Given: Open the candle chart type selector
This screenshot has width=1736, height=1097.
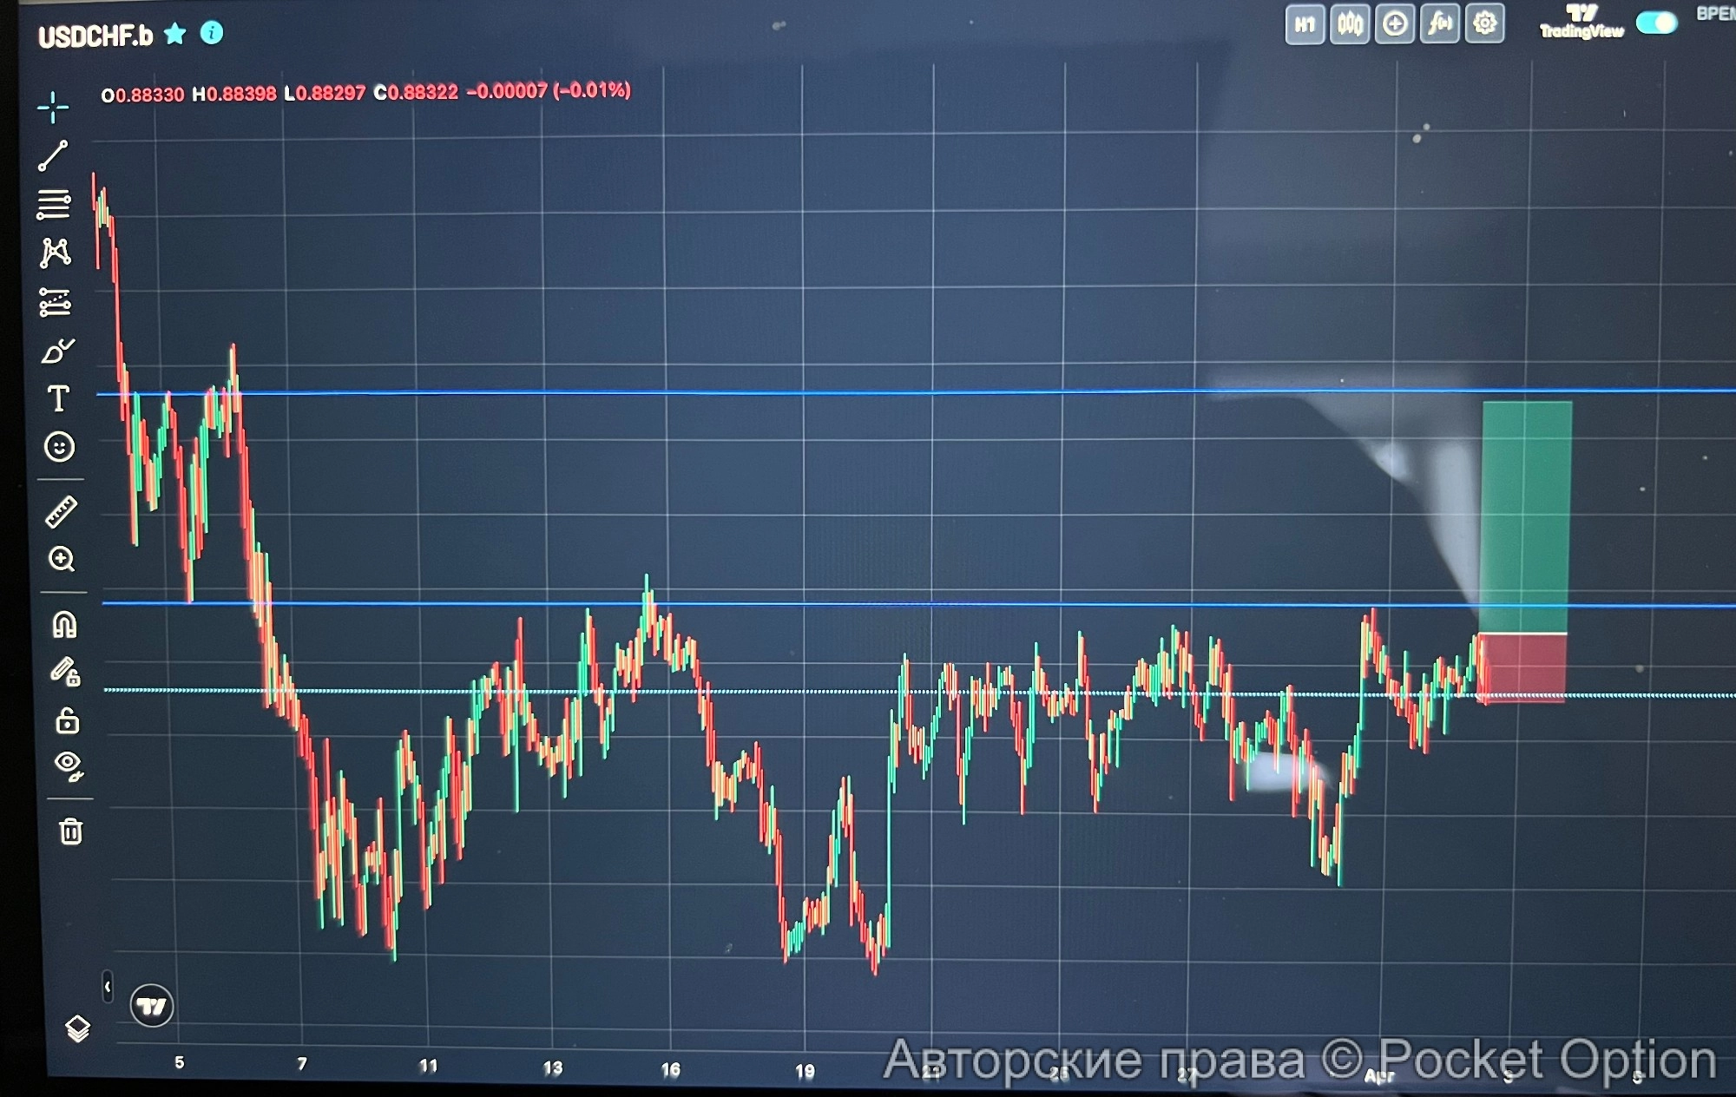Looking at the screenshot, I should coord(1350,23).
